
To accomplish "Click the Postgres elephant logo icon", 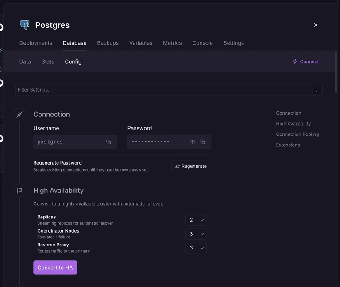I will pos(25,25).
